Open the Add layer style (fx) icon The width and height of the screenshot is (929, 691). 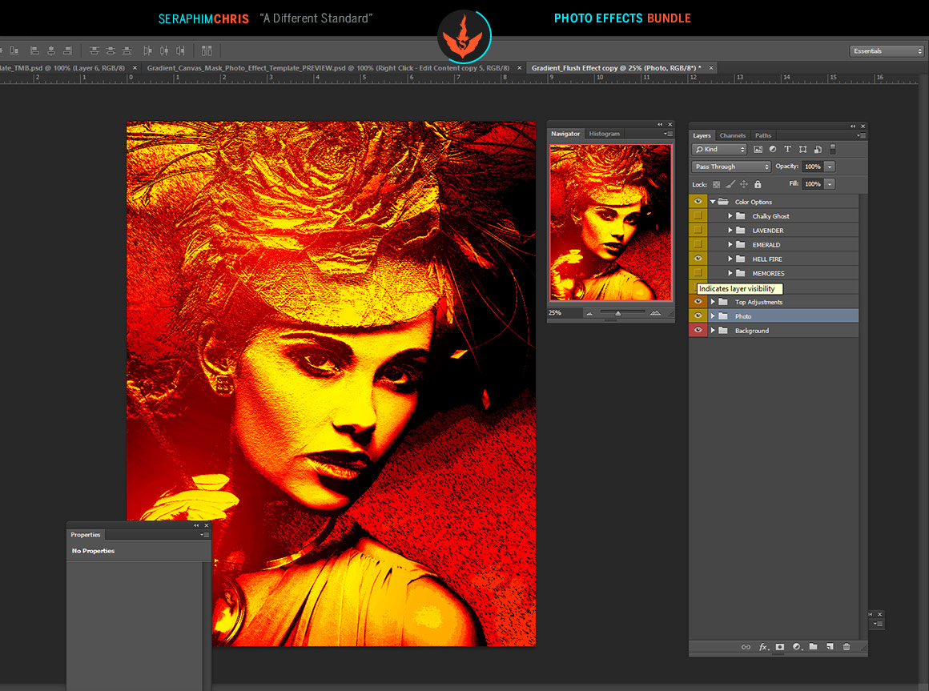point(764,647)
